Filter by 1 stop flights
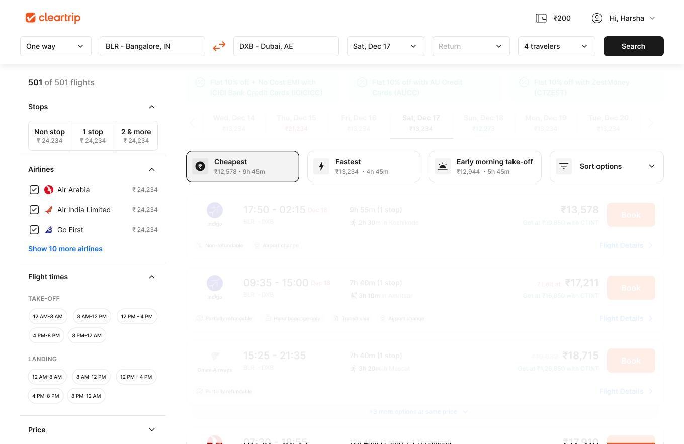Viewport: 684px width, 444px height. pyautogui.click(x=93, y=136)
